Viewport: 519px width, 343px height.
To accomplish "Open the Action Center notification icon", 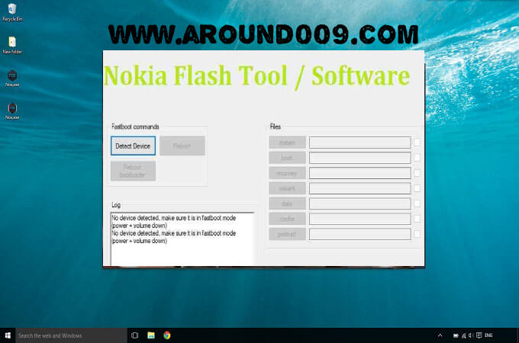I will (x=479, y=335).
